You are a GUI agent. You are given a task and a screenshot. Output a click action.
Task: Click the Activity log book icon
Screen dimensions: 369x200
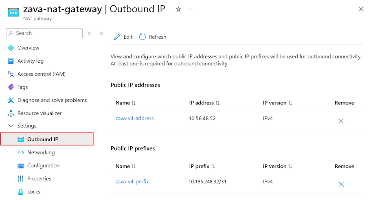[x=11, y=61]
